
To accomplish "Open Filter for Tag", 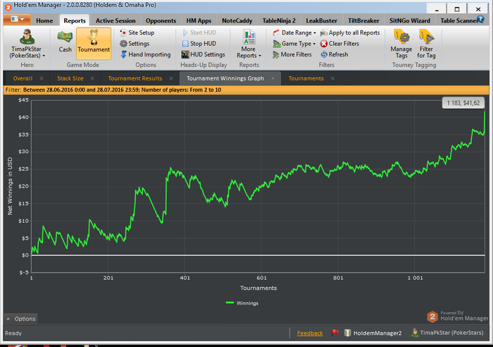I will pyautogui.click(x=426, y=44).
